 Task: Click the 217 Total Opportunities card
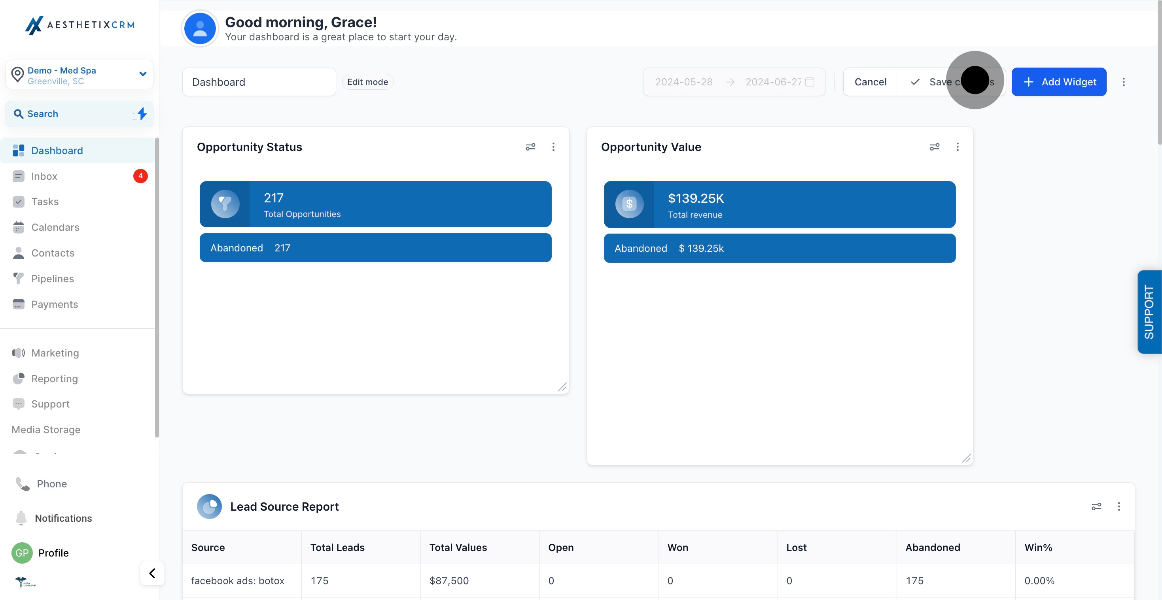(376, 204)
